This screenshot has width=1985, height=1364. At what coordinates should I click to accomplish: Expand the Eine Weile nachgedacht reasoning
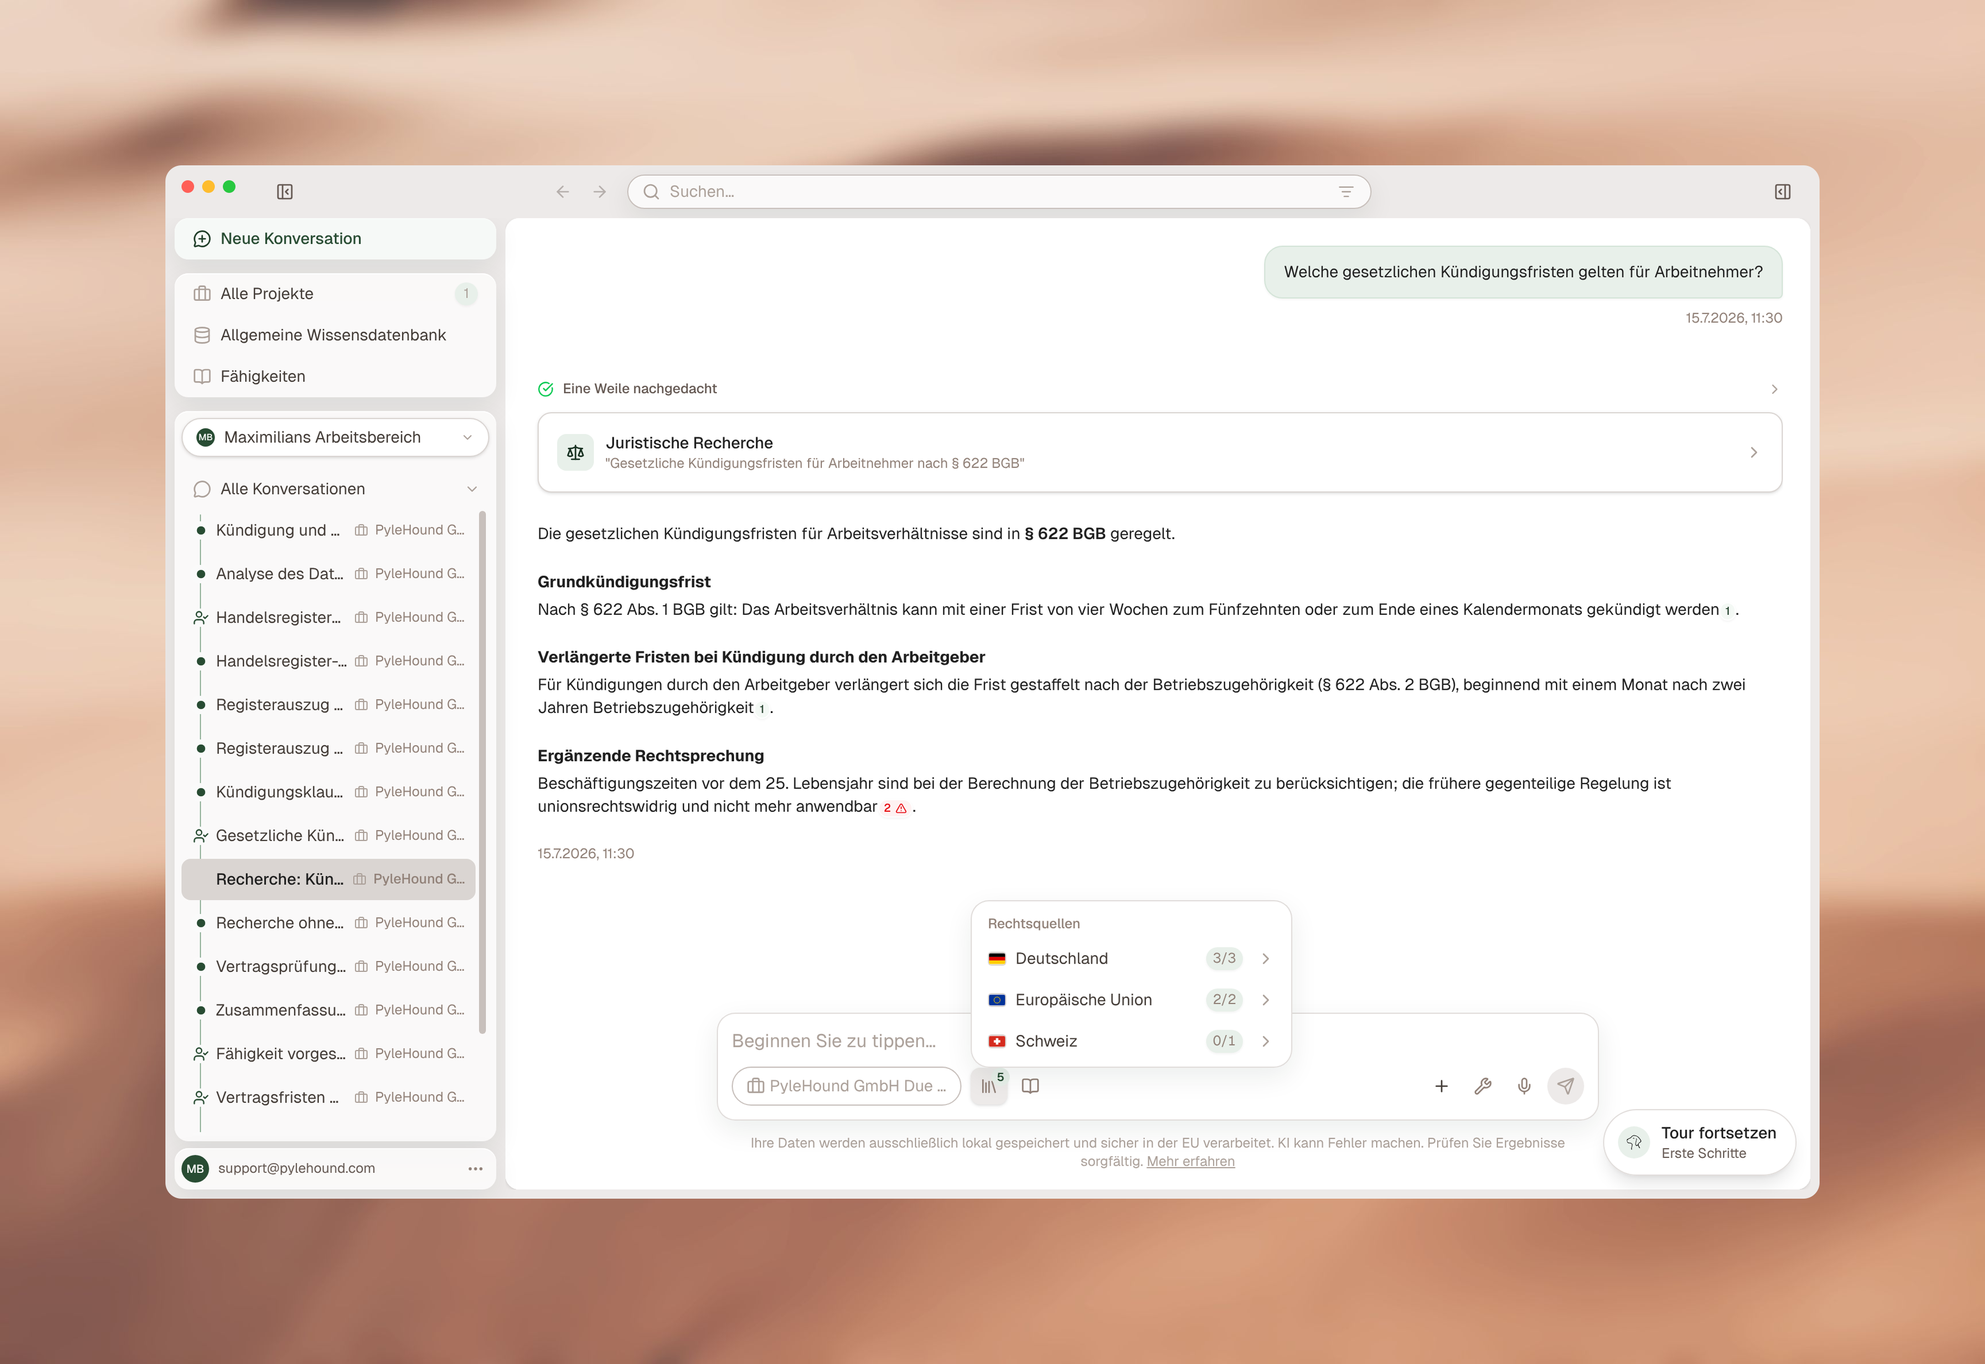pyautogui.click(x=1774, y=389)
